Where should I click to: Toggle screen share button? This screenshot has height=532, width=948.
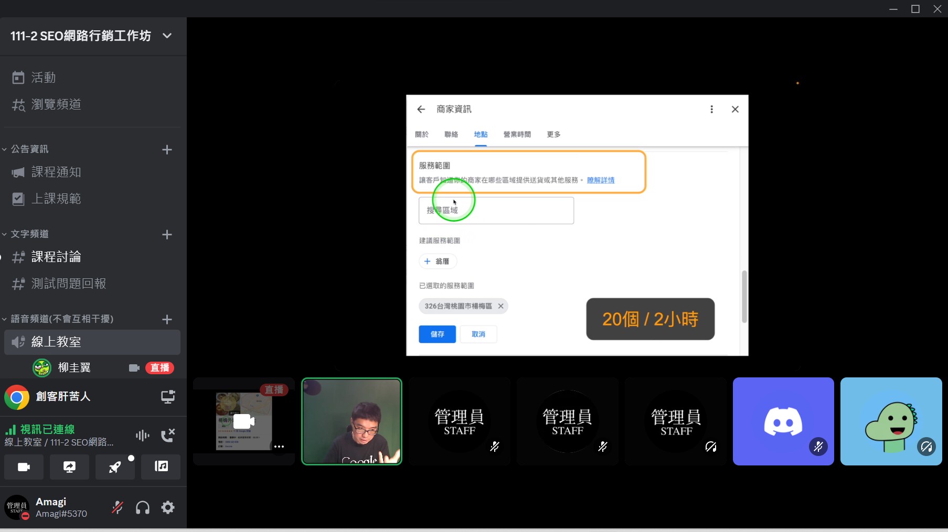pyautogui.click(x=69, y=466)
